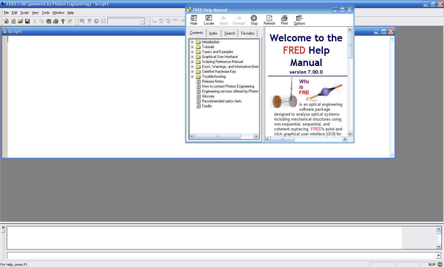Click the greyed fit-to-window icon

(104, 21)
